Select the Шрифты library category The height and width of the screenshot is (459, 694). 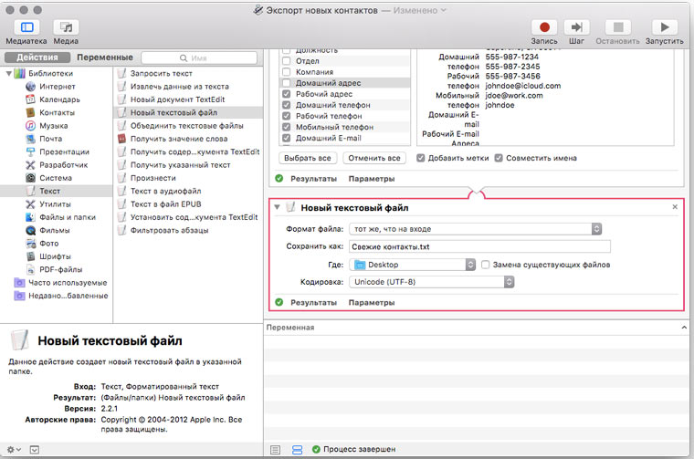click(x=57, y=256)
